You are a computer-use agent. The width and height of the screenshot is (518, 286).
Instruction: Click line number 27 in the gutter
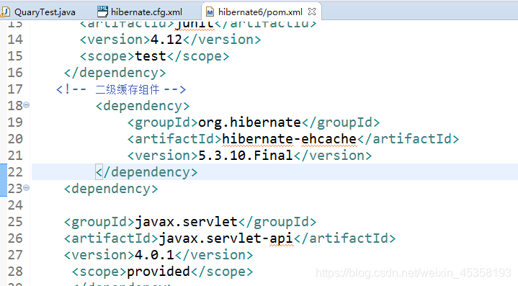15,255
